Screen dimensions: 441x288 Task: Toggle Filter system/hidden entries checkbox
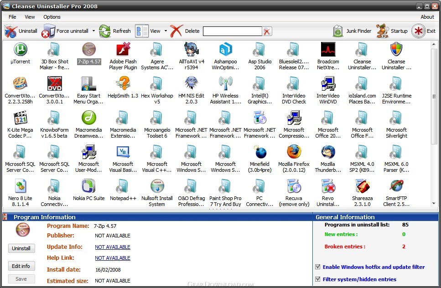318,279
